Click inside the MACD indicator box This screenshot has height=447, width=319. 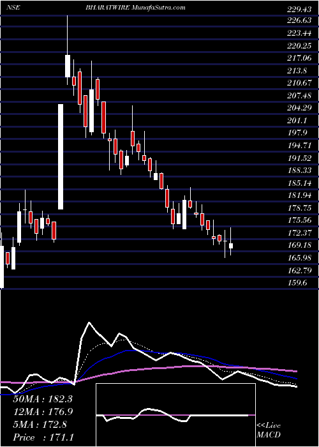(175, 415)
